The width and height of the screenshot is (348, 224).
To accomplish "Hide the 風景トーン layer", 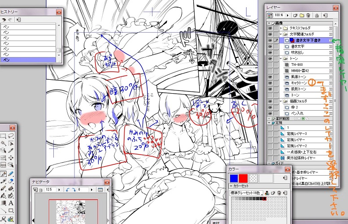I will (x=270, y=77).
